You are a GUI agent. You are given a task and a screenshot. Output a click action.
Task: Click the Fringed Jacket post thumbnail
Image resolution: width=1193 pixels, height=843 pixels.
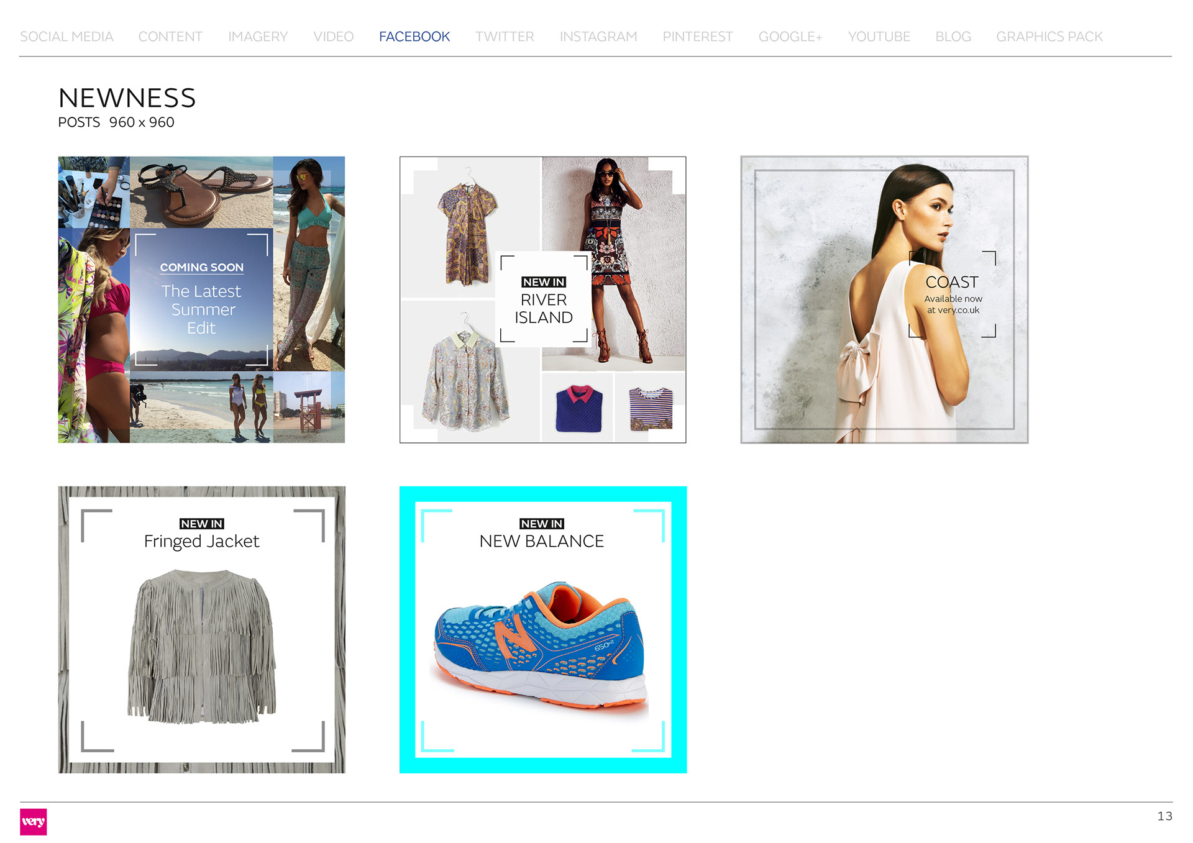201,629
